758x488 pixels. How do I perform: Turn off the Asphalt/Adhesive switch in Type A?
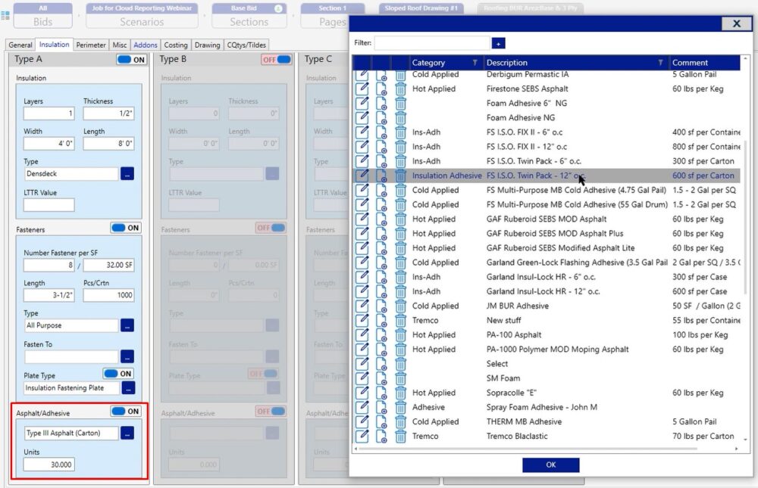pyautogui.click(x=126, y=412)
